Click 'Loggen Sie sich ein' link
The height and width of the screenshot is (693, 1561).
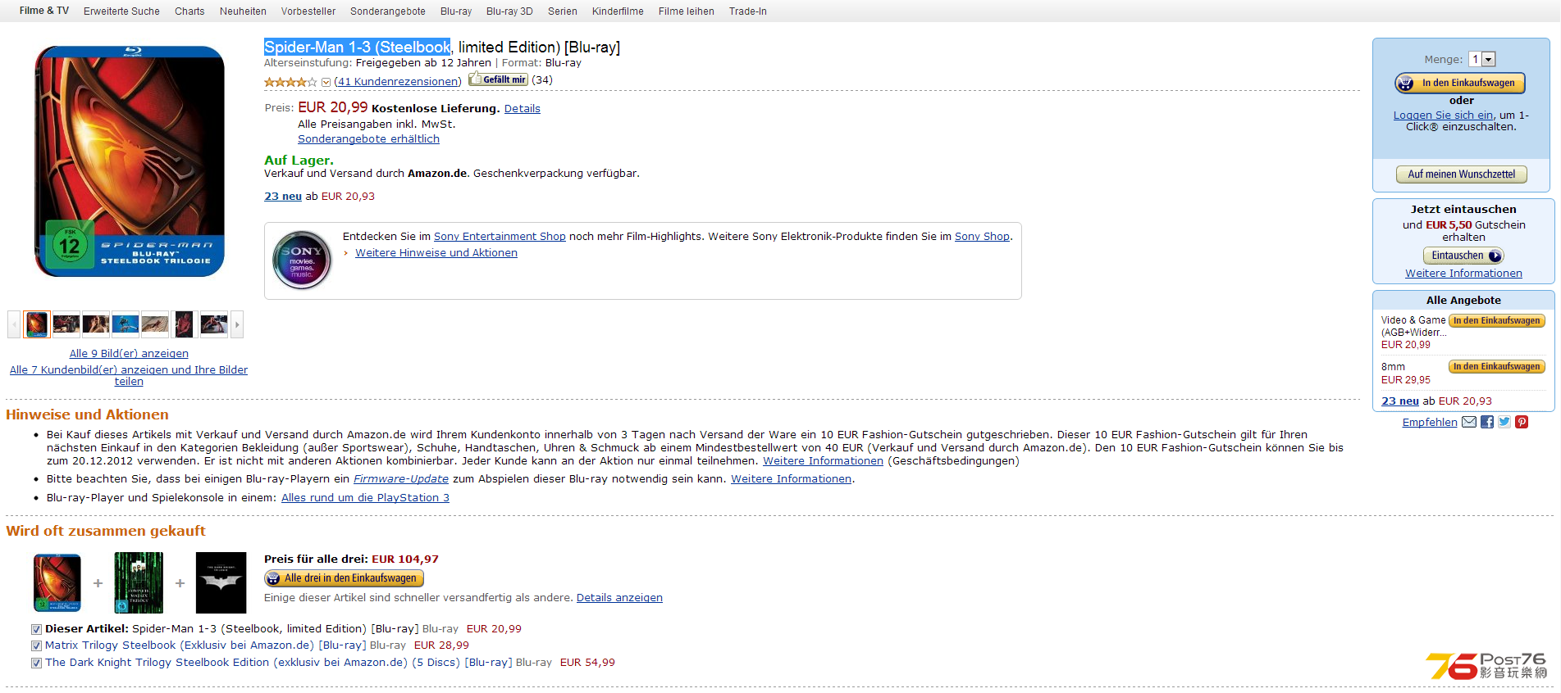1443,115
